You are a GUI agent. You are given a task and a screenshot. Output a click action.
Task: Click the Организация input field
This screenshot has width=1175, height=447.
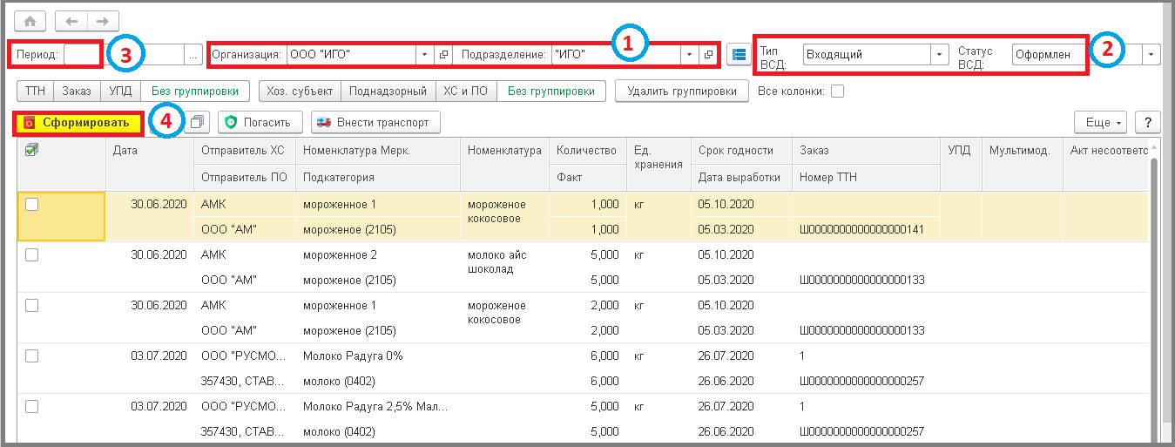pos(351,54)
